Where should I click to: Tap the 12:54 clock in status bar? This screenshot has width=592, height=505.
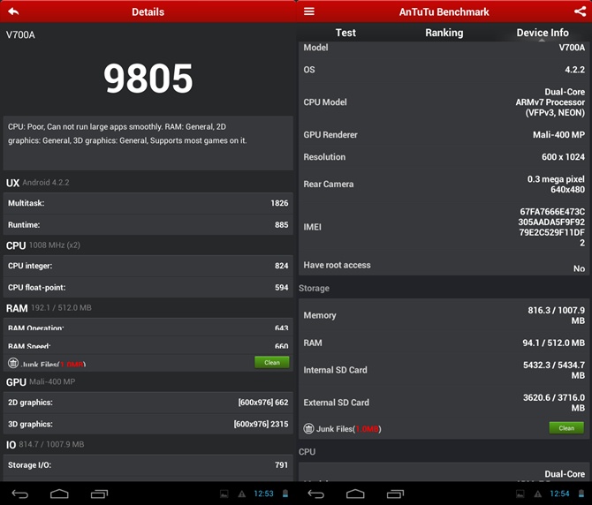(559, 494)
